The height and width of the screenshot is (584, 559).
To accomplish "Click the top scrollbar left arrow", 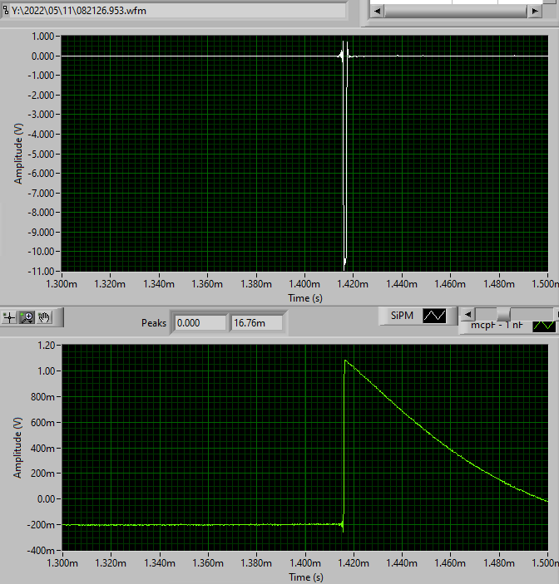I will tap(377, 11).
